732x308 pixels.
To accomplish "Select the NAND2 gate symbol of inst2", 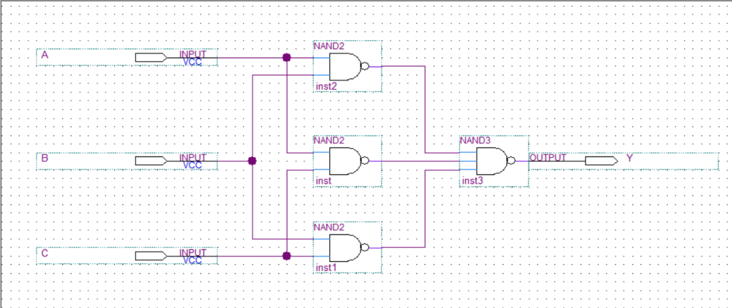I will coord(345,67).
